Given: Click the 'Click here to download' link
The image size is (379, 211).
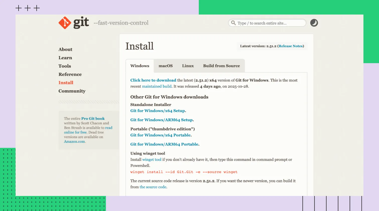Looking at the screenshot, I should pos(153,80).
